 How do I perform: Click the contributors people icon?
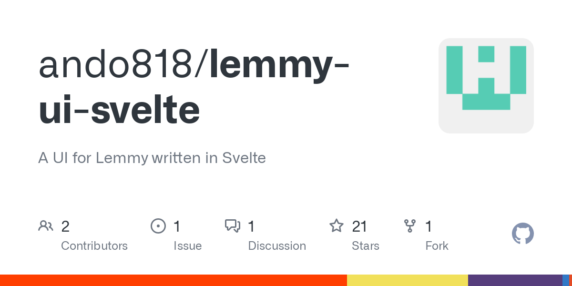pos(46,226)
